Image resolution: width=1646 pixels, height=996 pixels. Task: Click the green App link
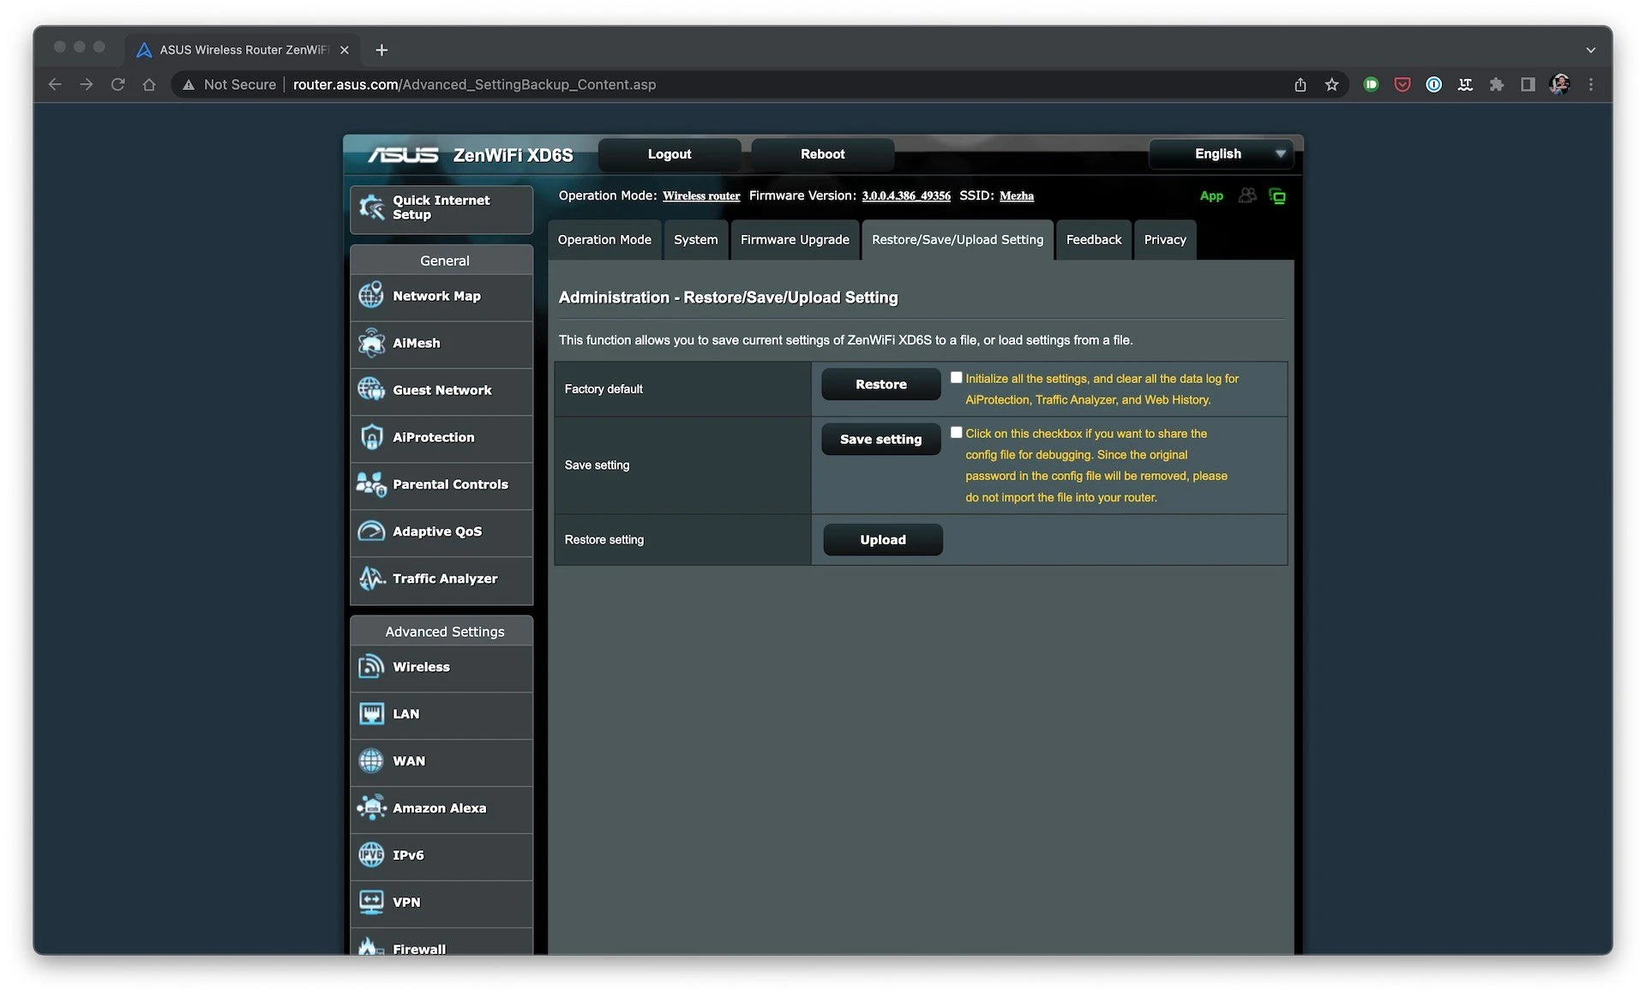point(1211,196)
